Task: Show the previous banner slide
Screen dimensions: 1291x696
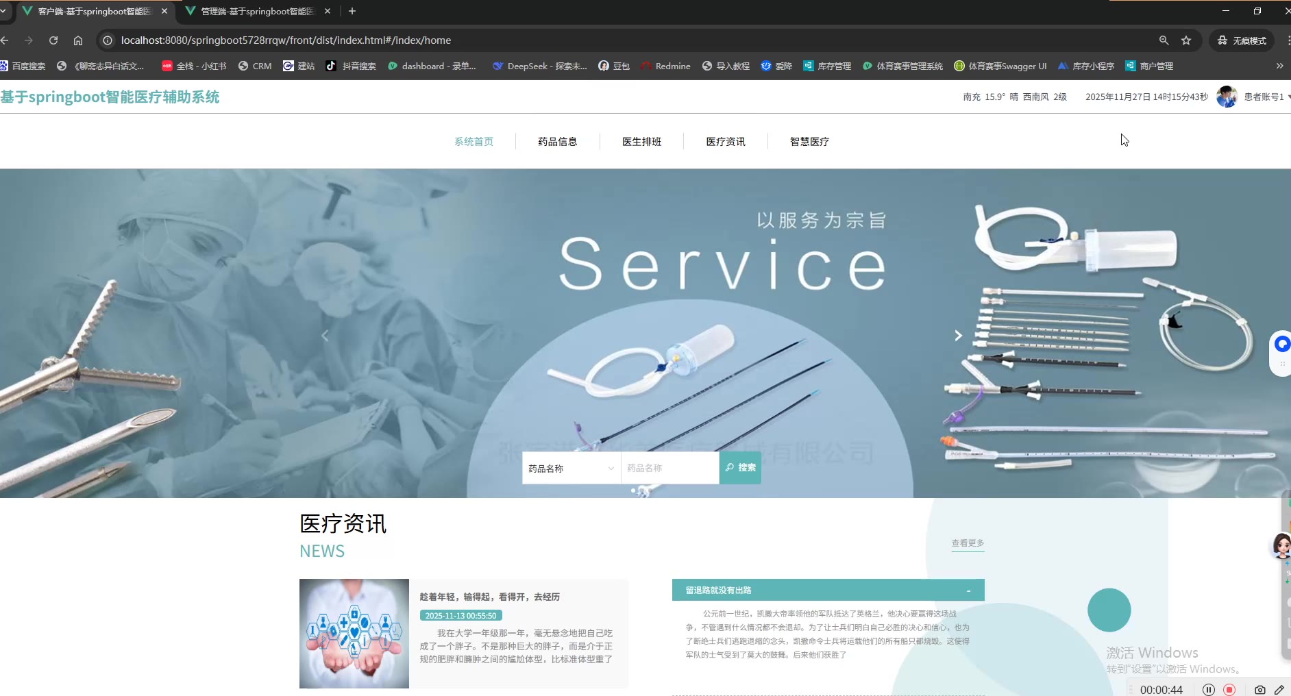Action: coord(325,336)
